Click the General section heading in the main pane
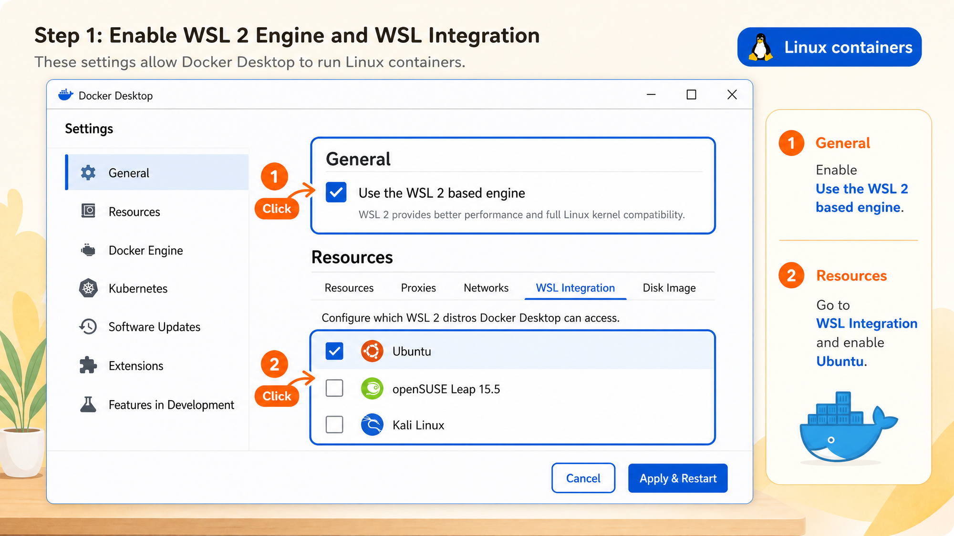 358,159
